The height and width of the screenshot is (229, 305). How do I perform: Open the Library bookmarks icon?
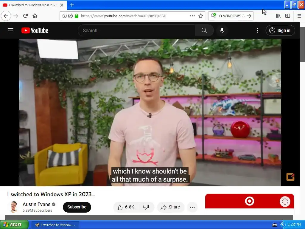(x=278, y=16)
